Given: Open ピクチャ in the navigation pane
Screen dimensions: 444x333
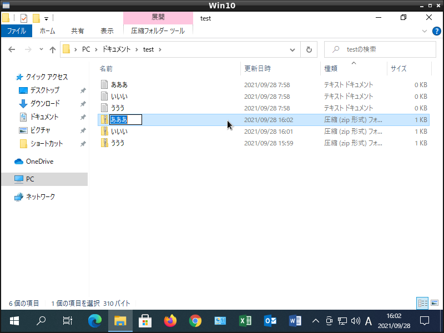Looking at the screenshot, I should coord(40,130).
